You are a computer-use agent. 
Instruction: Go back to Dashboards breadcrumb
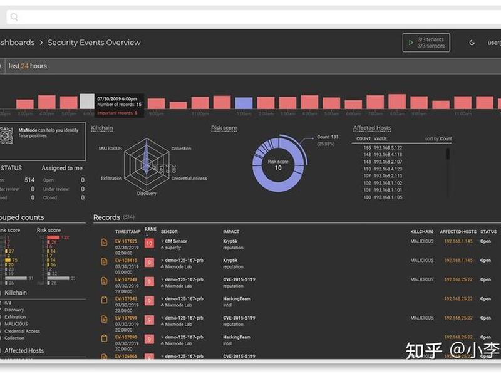tap(18, 43)
